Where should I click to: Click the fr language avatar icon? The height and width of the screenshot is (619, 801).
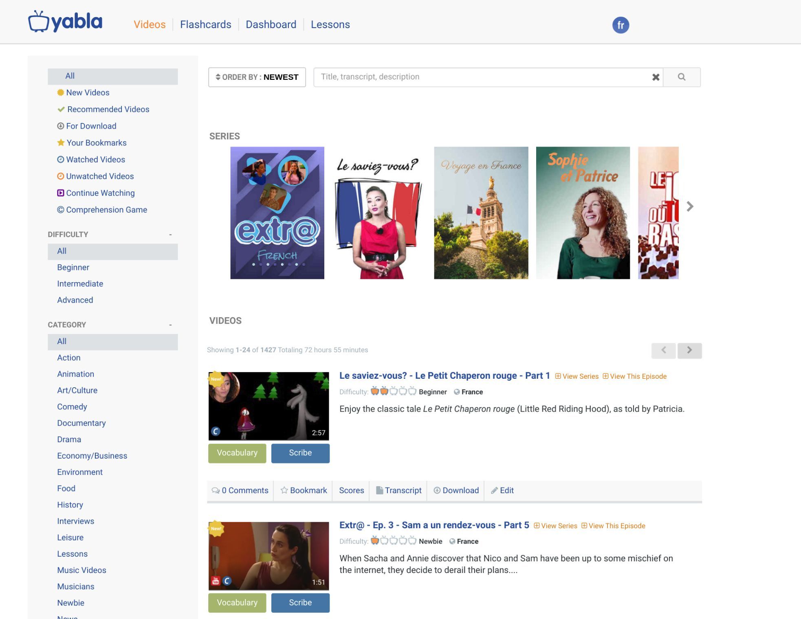tap(620, 25)
